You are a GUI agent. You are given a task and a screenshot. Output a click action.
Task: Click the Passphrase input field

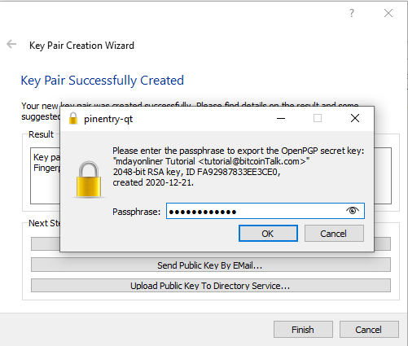click(265, 211)
